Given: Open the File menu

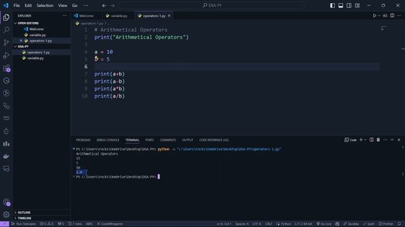Looking at the screenshot, I should (x=16, y=6).
